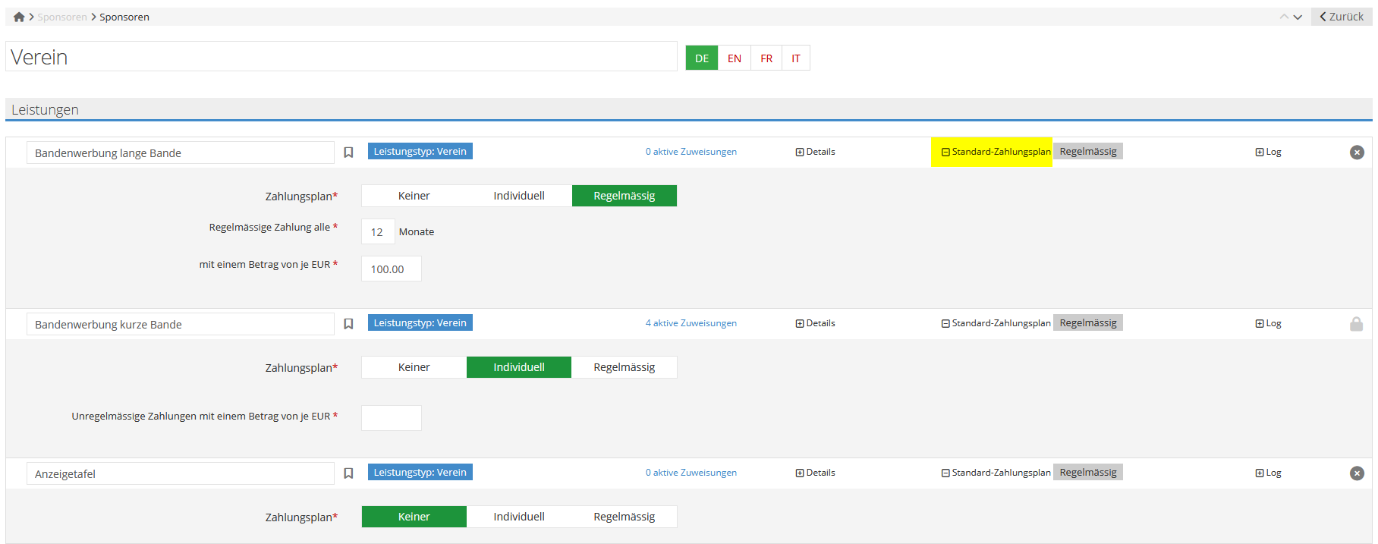Image resolution: width=1378 pixels, height=544 pixels.
Task: Click the up chevron beside Zurück
Action: point(1284,17)
